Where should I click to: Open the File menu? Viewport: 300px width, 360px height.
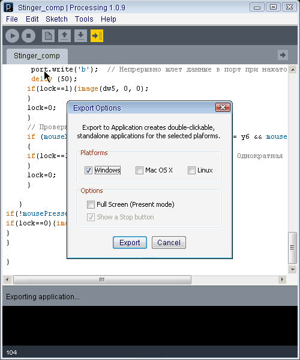(12, 19)
